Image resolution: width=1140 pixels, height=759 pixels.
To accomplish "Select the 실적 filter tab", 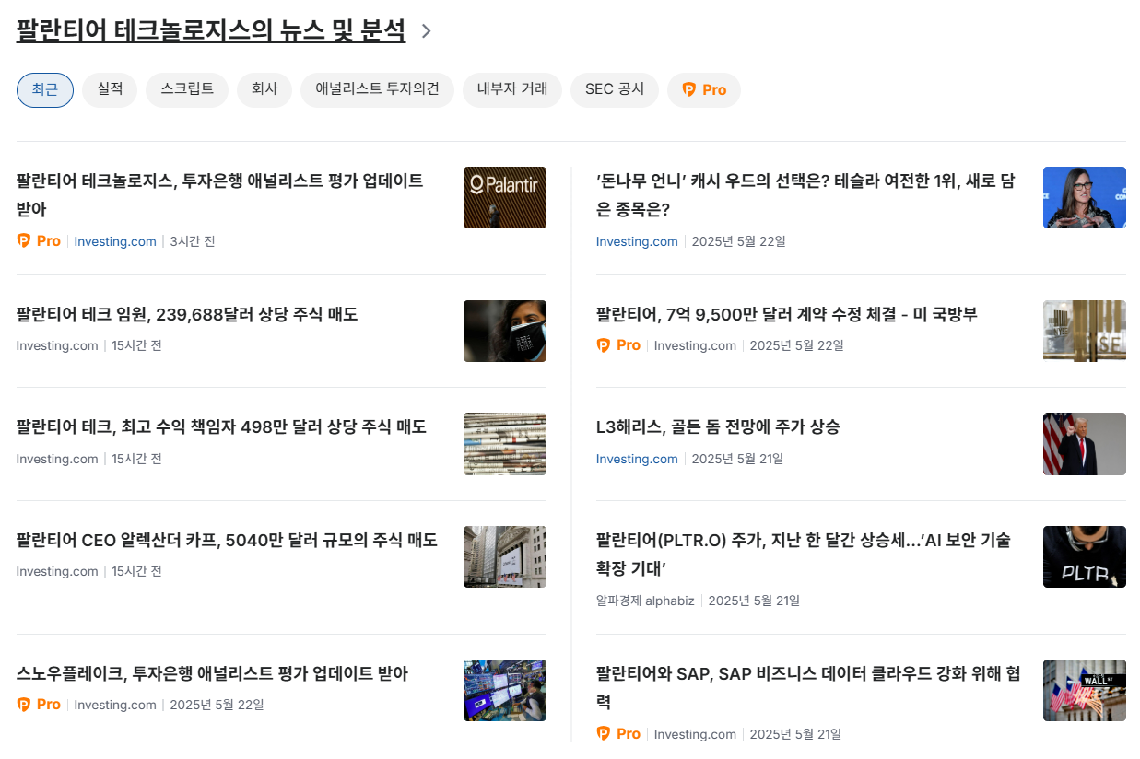I will (x=110, y=89).
